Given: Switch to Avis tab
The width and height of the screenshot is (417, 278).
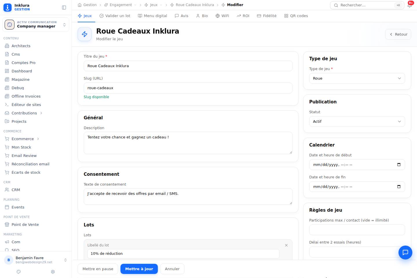Looking at the screenshot, I should [182, 16].
